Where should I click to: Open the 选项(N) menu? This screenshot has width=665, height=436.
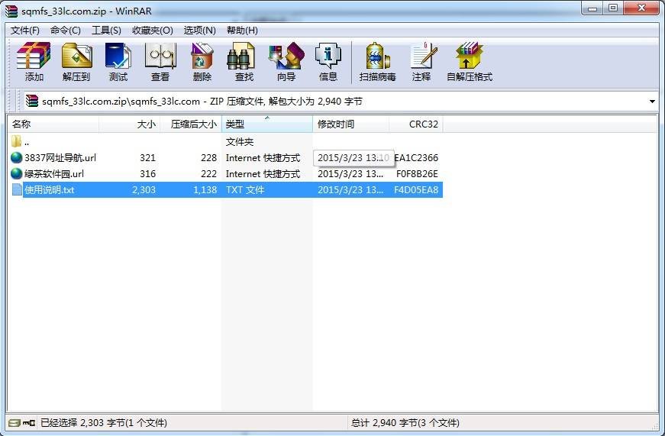click(x=200, y=30)
